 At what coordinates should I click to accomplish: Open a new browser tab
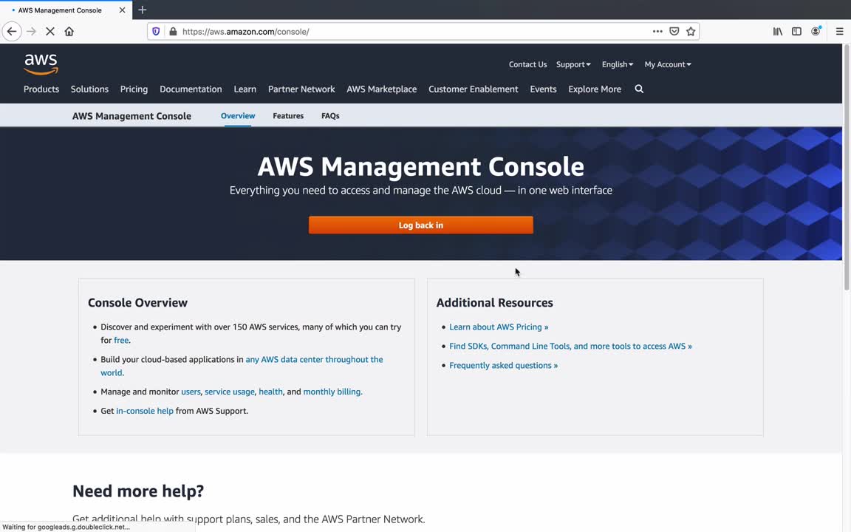click(x=143, y=10)
